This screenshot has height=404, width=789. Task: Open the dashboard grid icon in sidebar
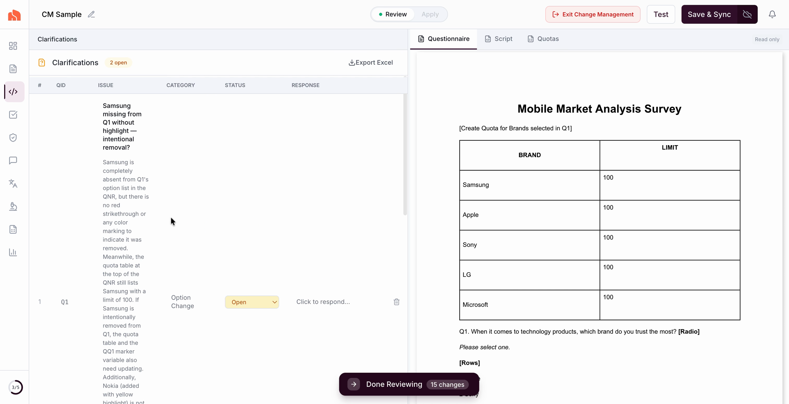(x=13, y=46)
